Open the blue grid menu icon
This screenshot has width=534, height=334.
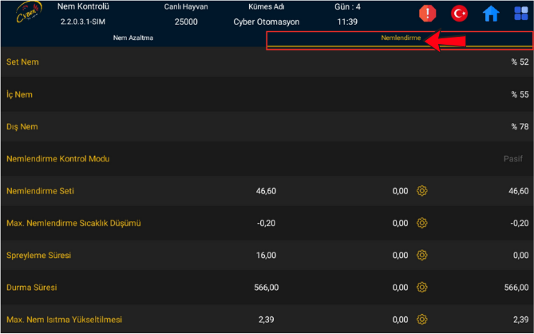[521, 14]
